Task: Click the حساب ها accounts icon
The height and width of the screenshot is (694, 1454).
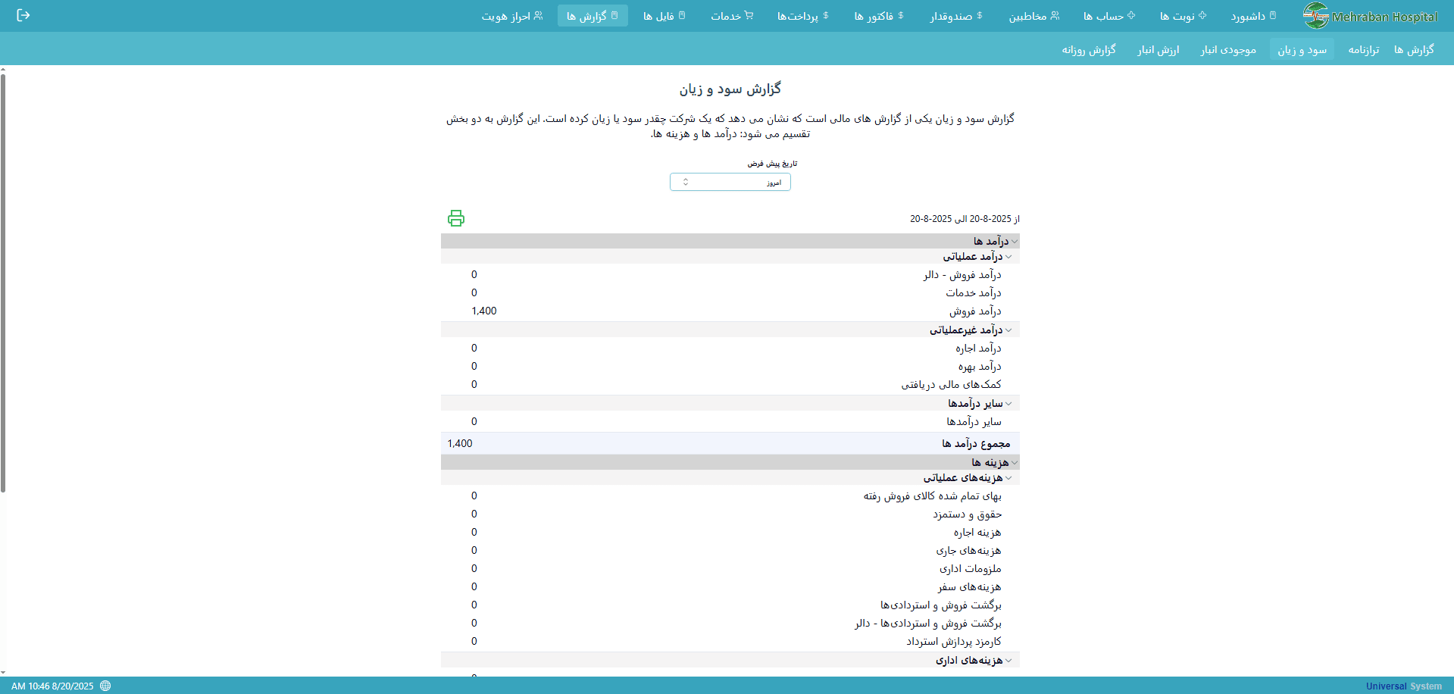Action: pos(1130,15)
